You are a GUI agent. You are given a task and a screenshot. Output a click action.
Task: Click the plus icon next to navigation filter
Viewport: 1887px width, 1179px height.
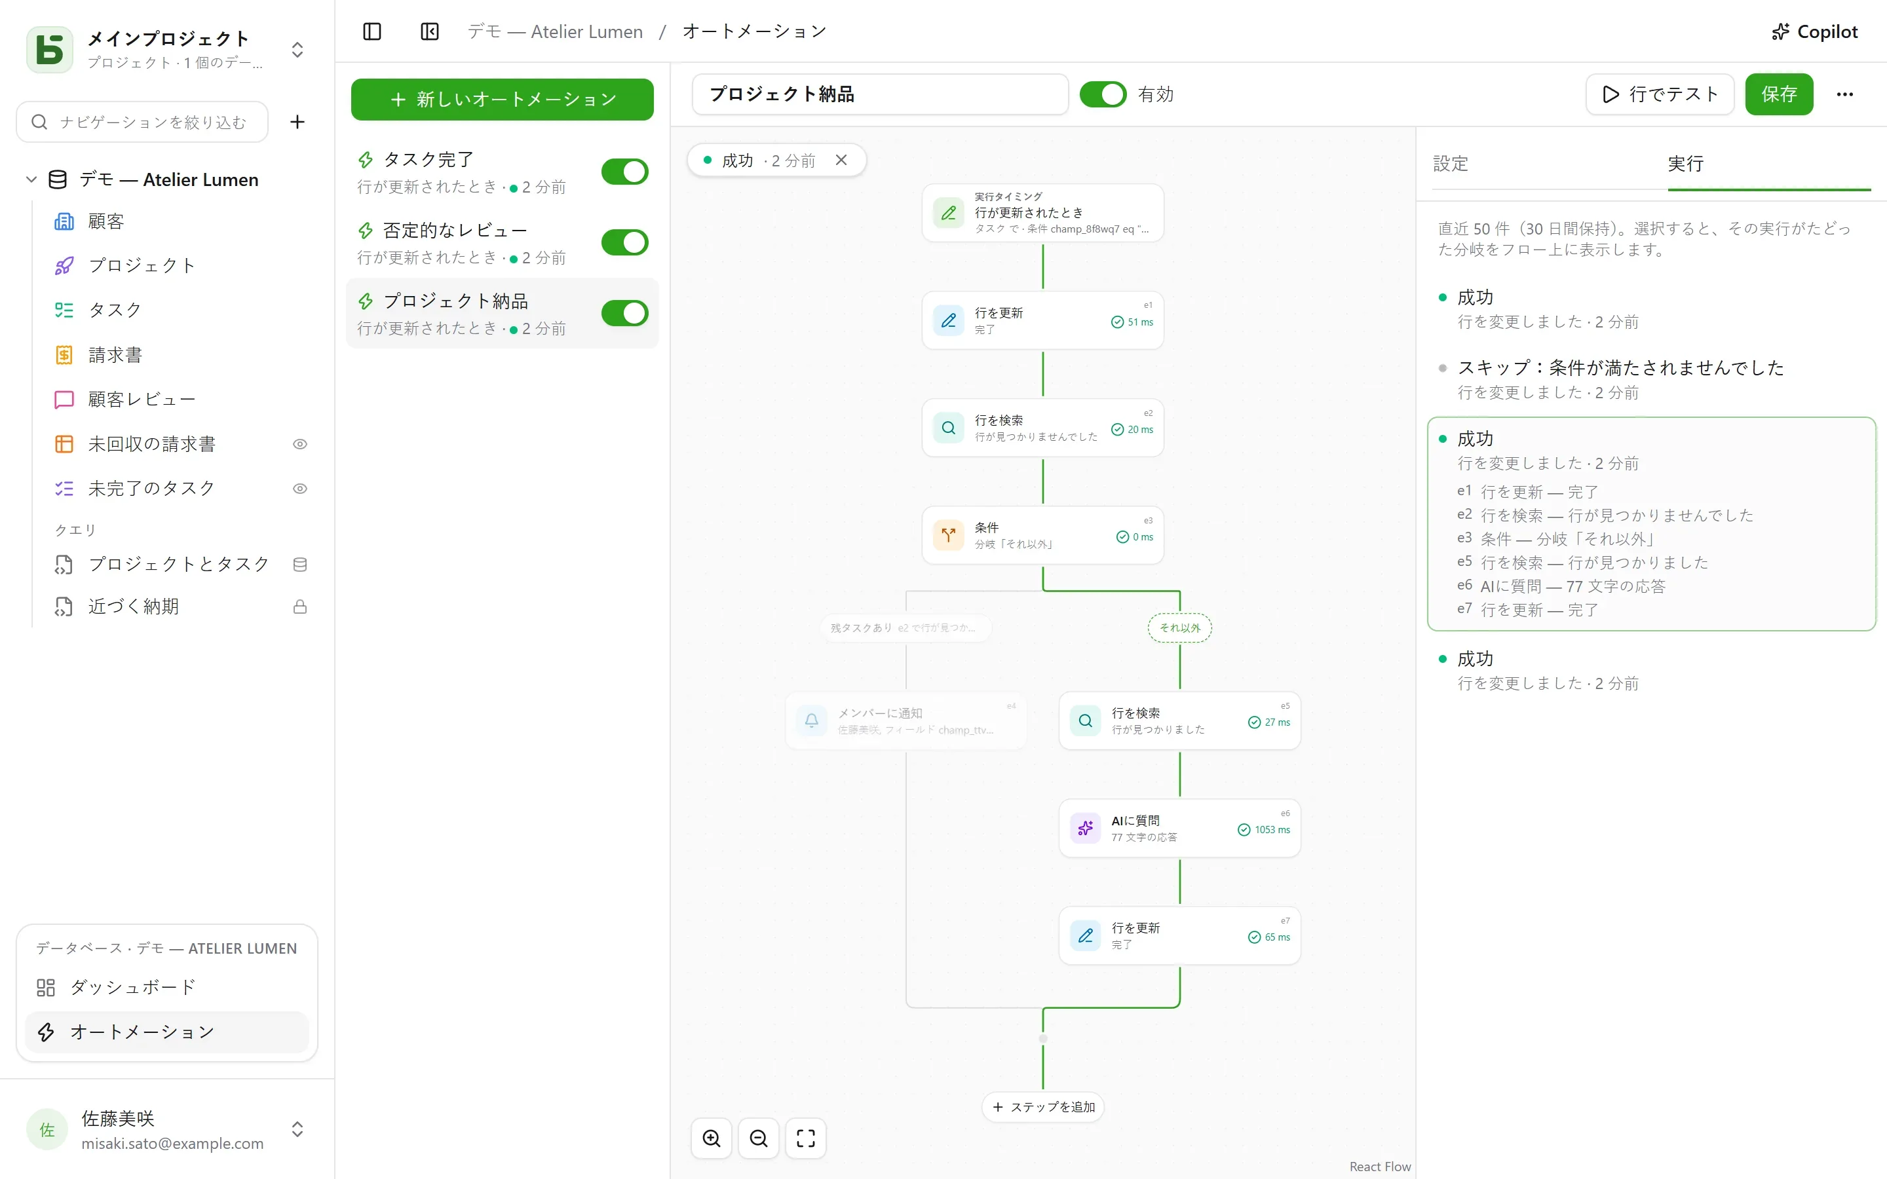(x=297, y=122)
